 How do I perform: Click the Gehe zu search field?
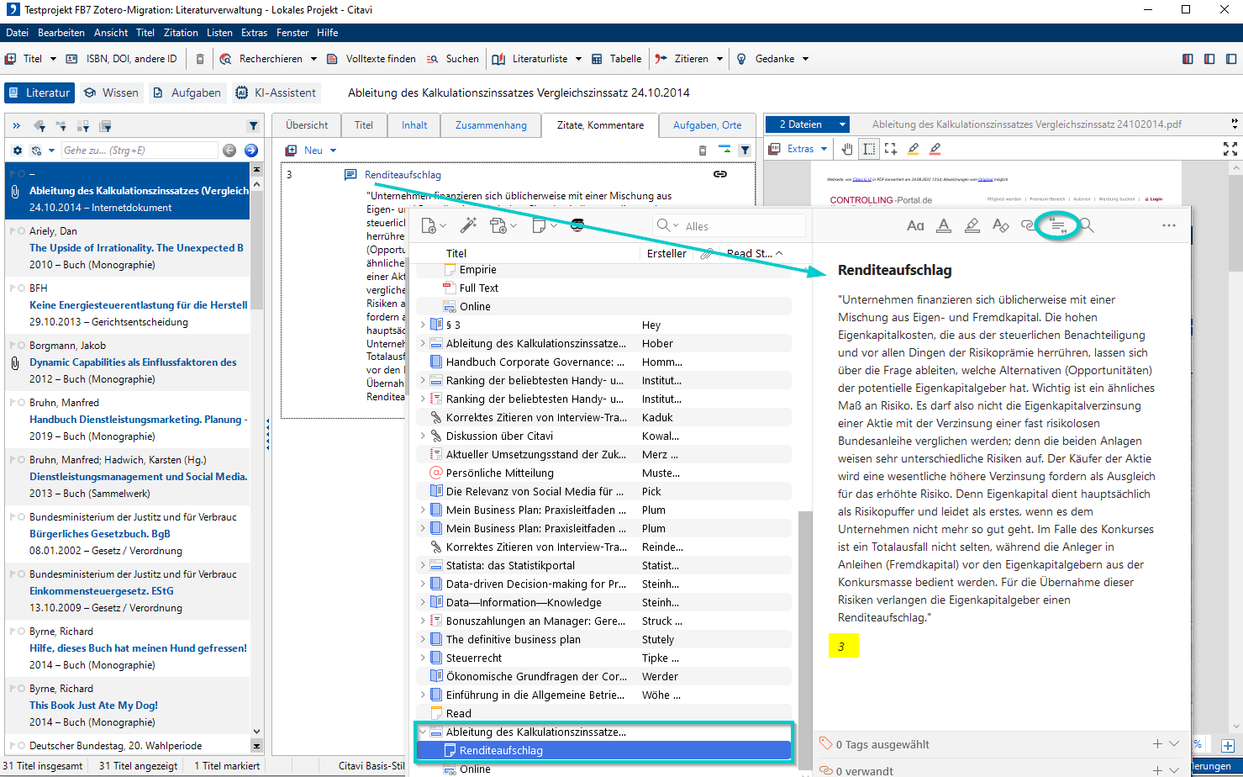pyautogui.click(x=140, y=151)
